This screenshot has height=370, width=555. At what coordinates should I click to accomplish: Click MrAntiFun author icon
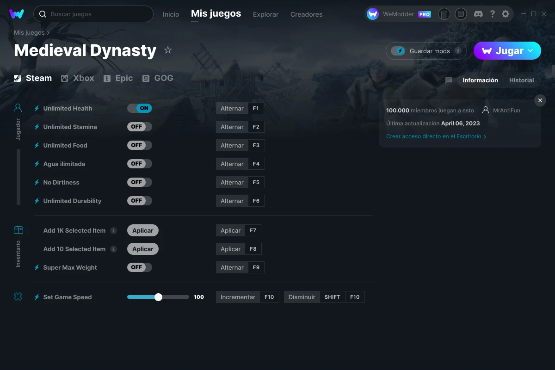486,110
